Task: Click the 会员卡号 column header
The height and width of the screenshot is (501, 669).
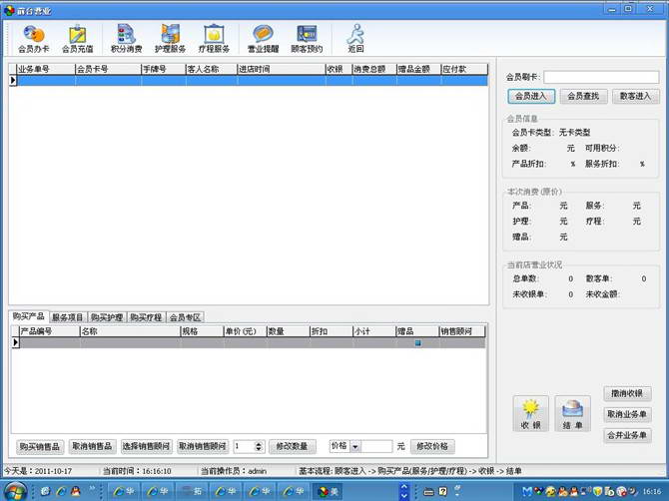Action: tap(108, 69)
